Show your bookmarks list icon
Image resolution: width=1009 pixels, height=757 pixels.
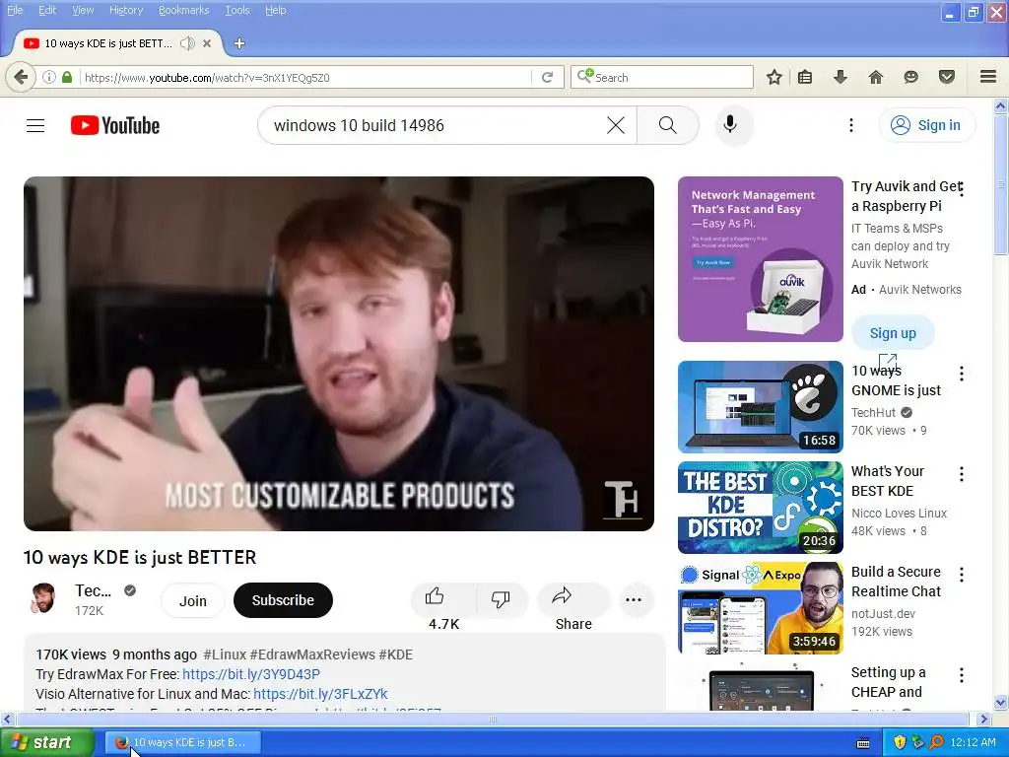tap(805, 77)
